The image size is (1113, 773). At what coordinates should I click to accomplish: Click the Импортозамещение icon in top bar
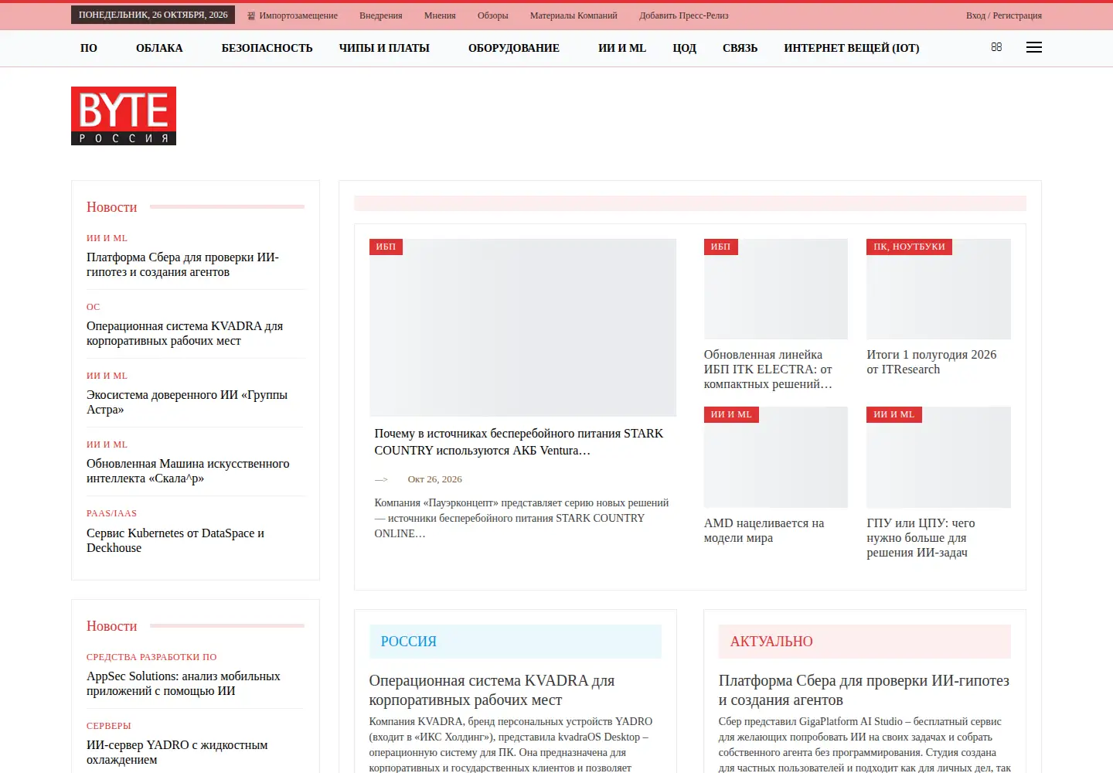tap(251, 15)
